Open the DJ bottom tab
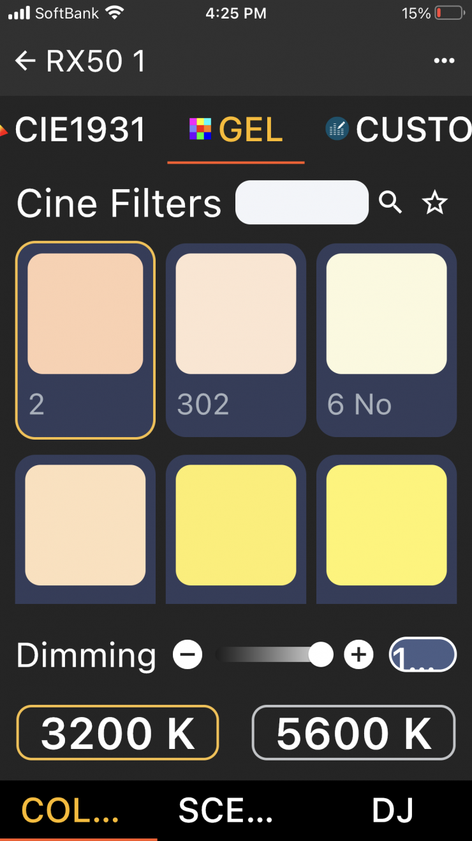This screenshot has width=472, height=841. [393, 810]
